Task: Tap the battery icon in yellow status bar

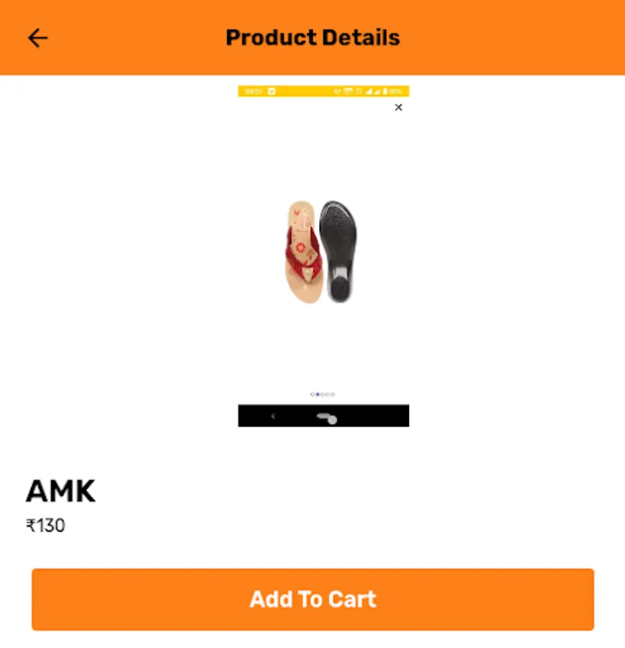Action: pyautogui.click(x=385, y=91)
